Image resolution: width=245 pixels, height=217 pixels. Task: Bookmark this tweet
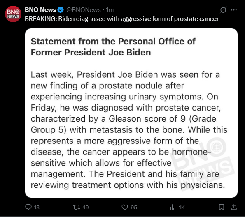point(222,207)
